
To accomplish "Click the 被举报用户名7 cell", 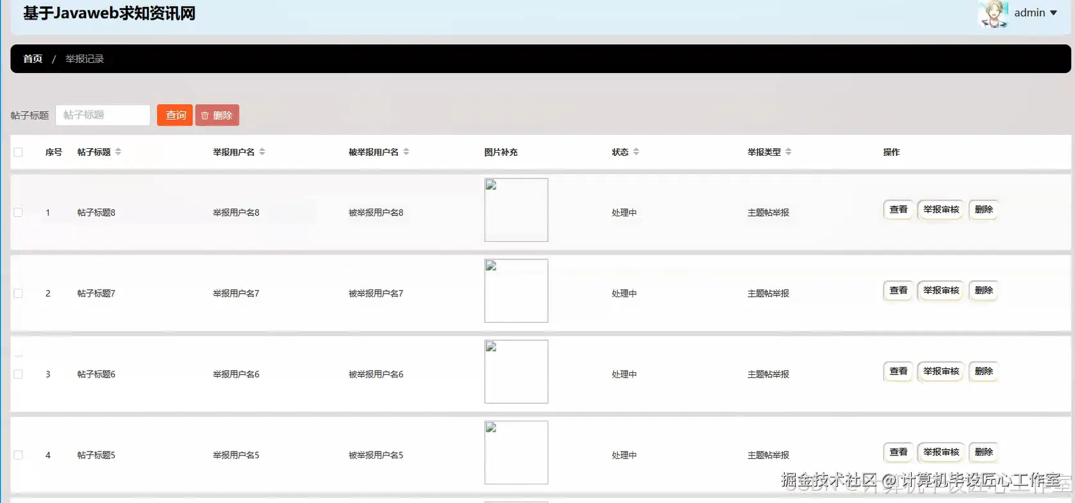I will coord(376,293).
